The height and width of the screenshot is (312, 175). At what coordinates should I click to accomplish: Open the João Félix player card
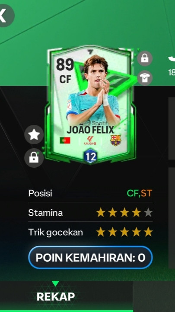(90, 104)
